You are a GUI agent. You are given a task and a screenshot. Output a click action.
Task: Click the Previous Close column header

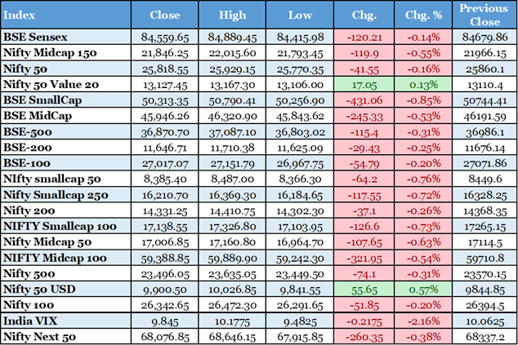(484, 15)
